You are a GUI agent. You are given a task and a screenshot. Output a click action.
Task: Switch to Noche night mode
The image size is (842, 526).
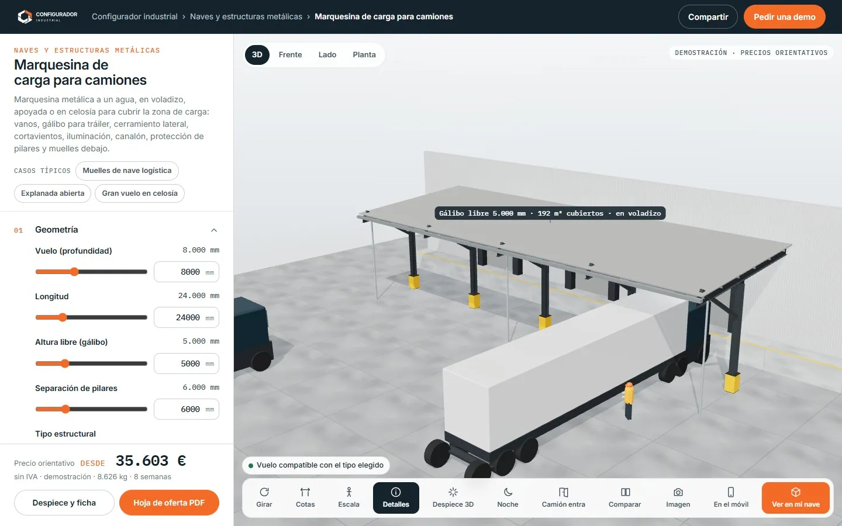508,498
